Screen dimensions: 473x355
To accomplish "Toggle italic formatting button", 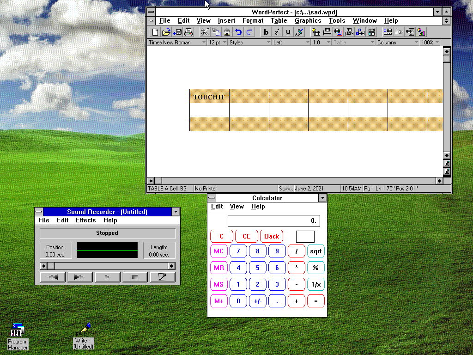I will pos(277,32).
